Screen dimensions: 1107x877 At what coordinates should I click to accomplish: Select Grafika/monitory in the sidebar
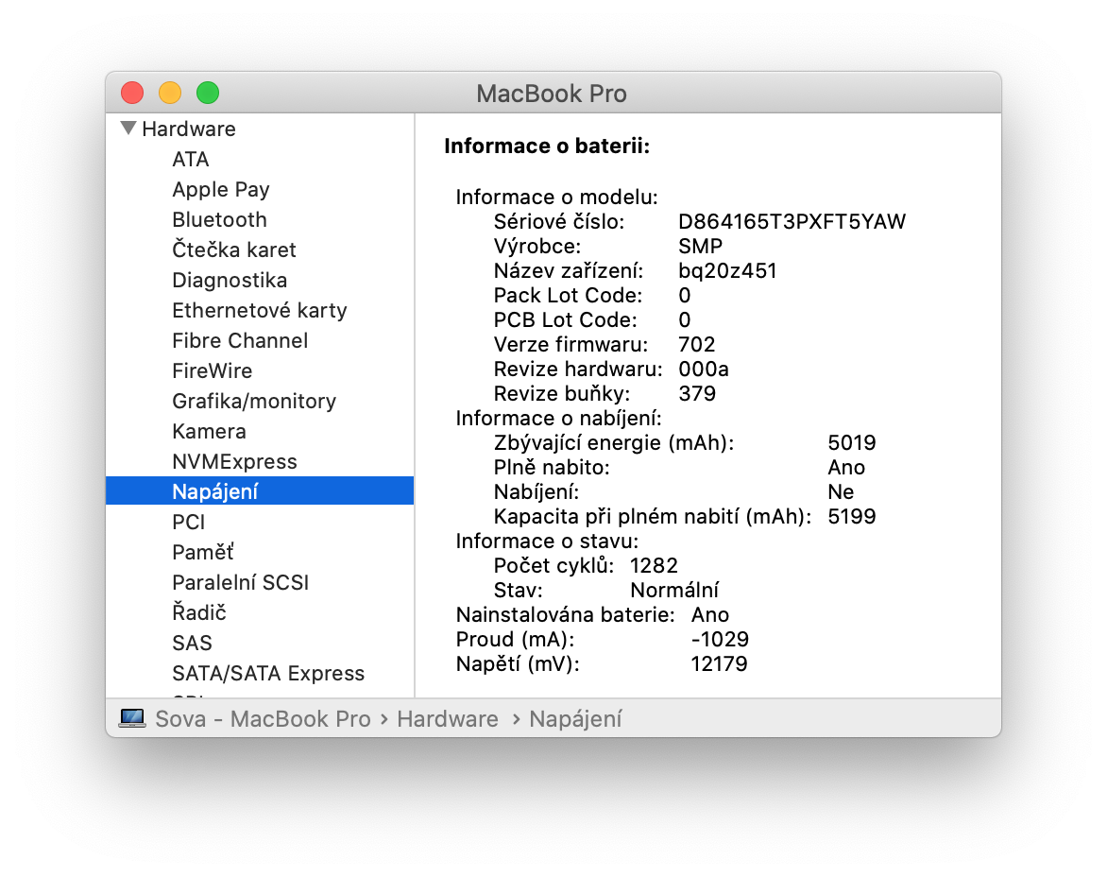(254, 401)
